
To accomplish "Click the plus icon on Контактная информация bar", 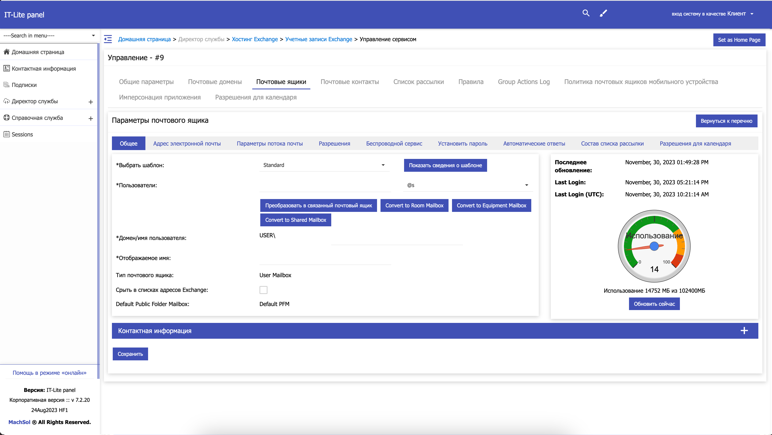I will click(744, 330).
